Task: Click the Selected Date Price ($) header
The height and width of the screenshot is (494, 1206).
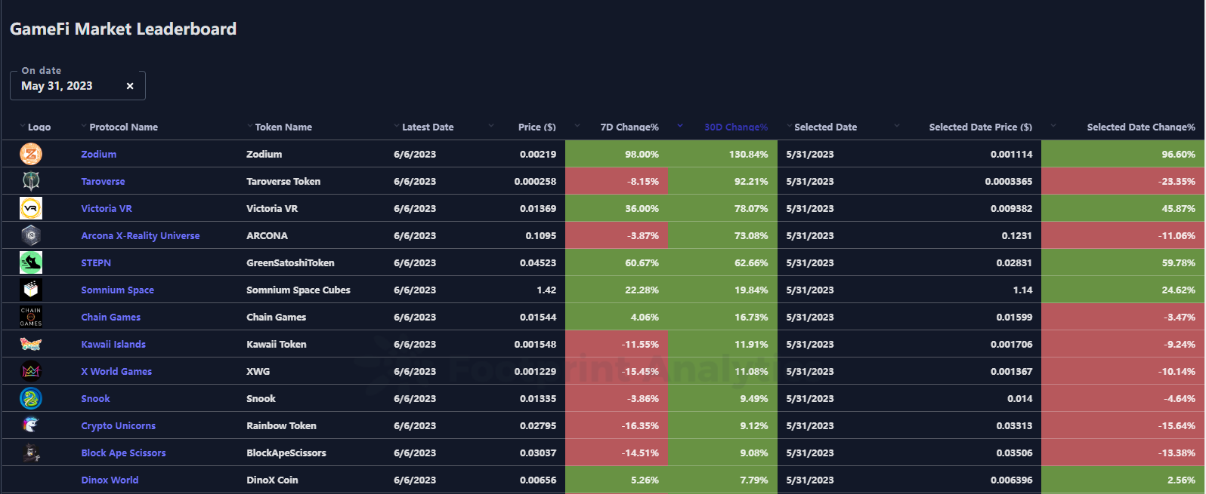Action: [x=980, y=127]
